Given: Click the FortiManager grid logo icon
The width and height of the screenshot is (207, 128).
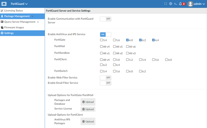Looking at the screenshot, I should 4,4.
